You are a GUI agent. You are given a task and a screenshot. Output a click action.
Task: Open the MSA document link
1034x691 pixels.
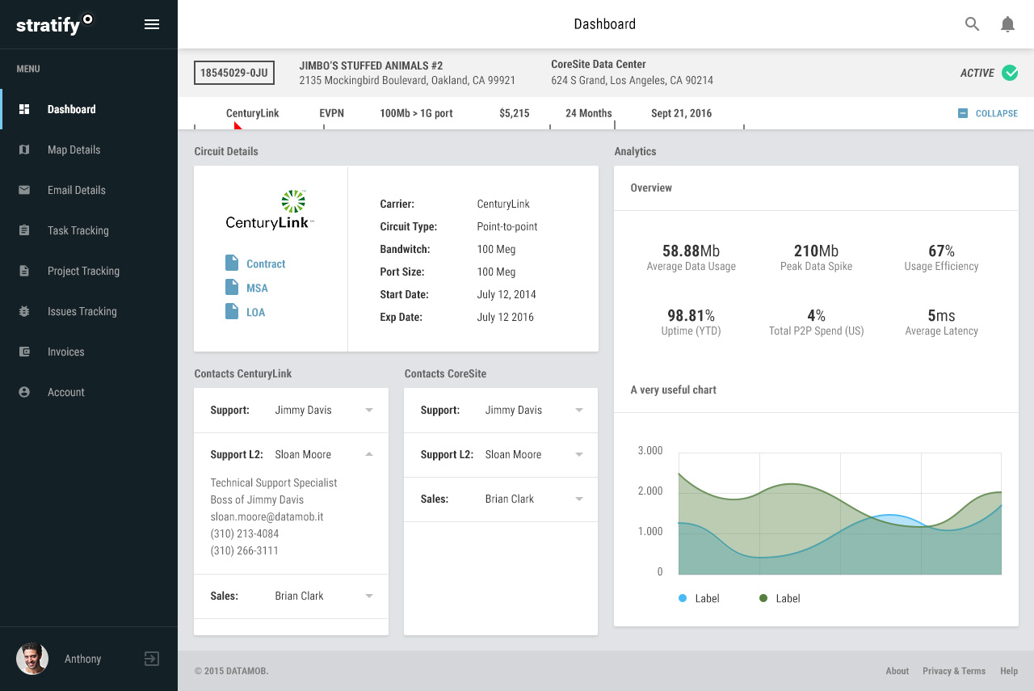[x=257, y=289]
